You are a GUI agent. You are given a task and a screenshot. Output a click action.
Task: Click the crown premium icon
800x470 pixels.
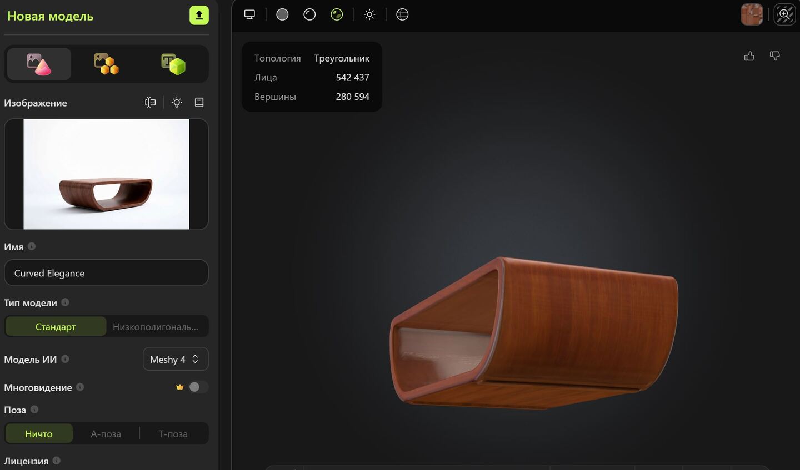click(x=179, y=387)
